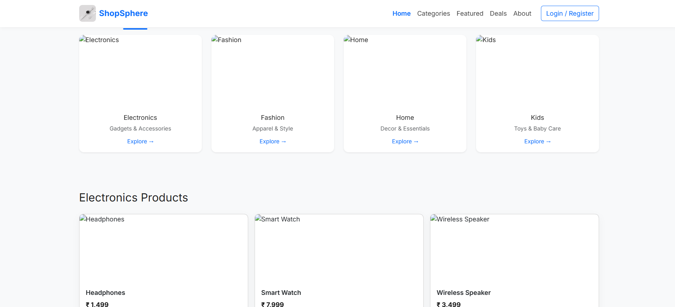This screenshot has width=675, height=307.
Task: Select the Wireless Speaker product image
Action: 514,250
